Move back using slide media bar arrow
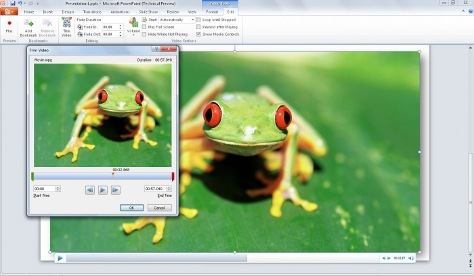474x276 pixels. 384,258
